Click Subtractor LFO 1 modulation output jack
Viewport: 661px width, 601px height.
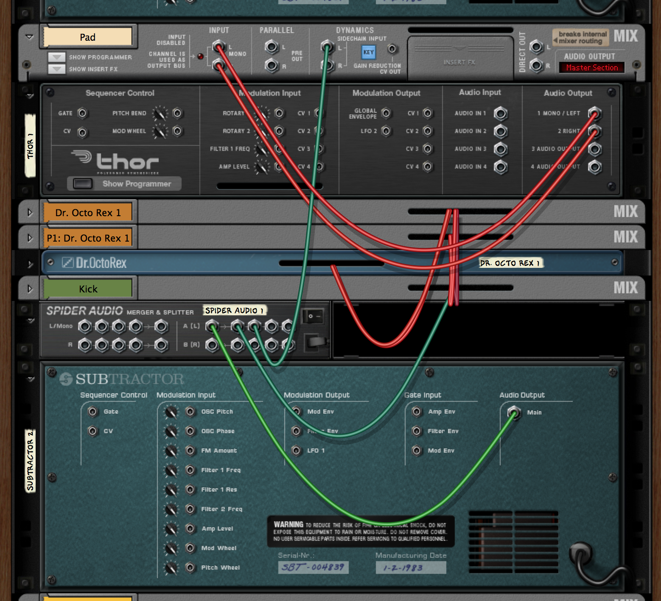pos(296,450)
